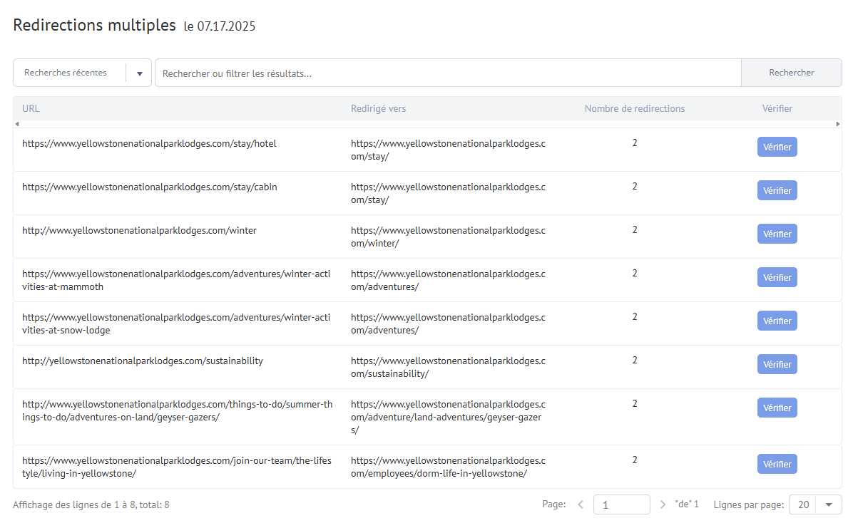Select the winter-activities-at-snow-lodge source URL
Screen dimensions: 848x523
click(176, 323)
